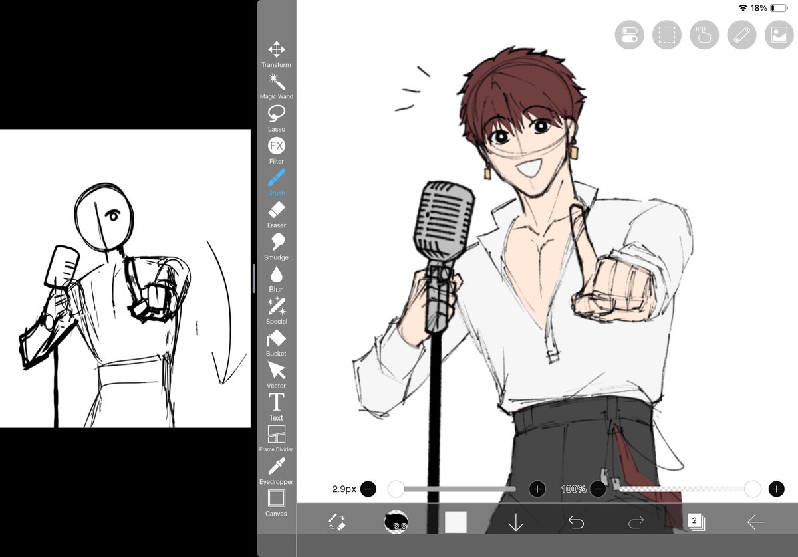Viewport: 798px width, 557px height.
Task: Select the Magic Wand tool
Action: coord(276,86)
